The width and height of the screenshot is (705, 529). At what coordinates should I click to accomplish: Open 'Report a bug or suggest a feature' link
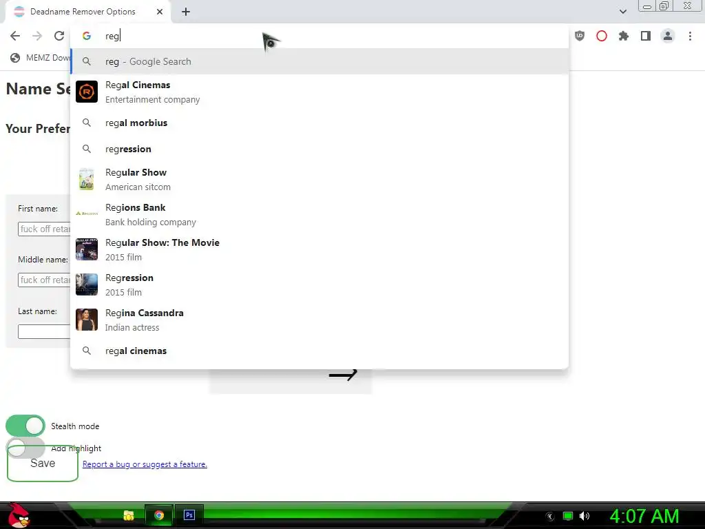pyautogui.click(x=145, y=464)
